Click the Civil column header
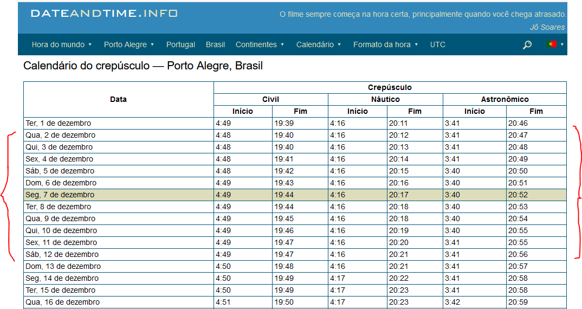 (270, 99)
